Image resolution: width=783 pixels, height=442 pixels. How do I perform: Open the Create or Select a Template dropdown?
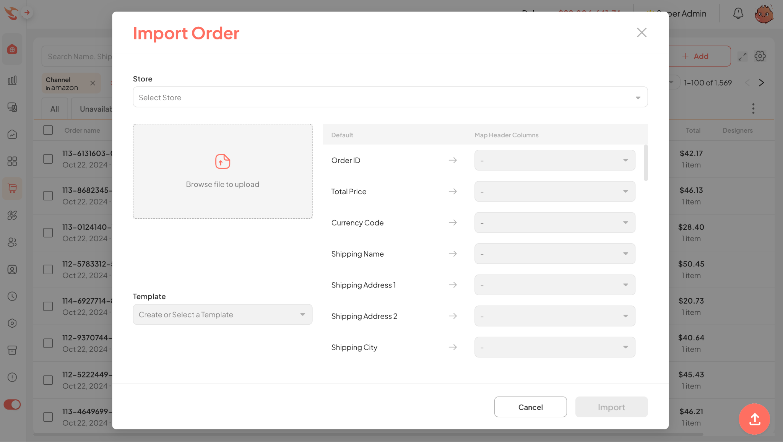(222, 314)
